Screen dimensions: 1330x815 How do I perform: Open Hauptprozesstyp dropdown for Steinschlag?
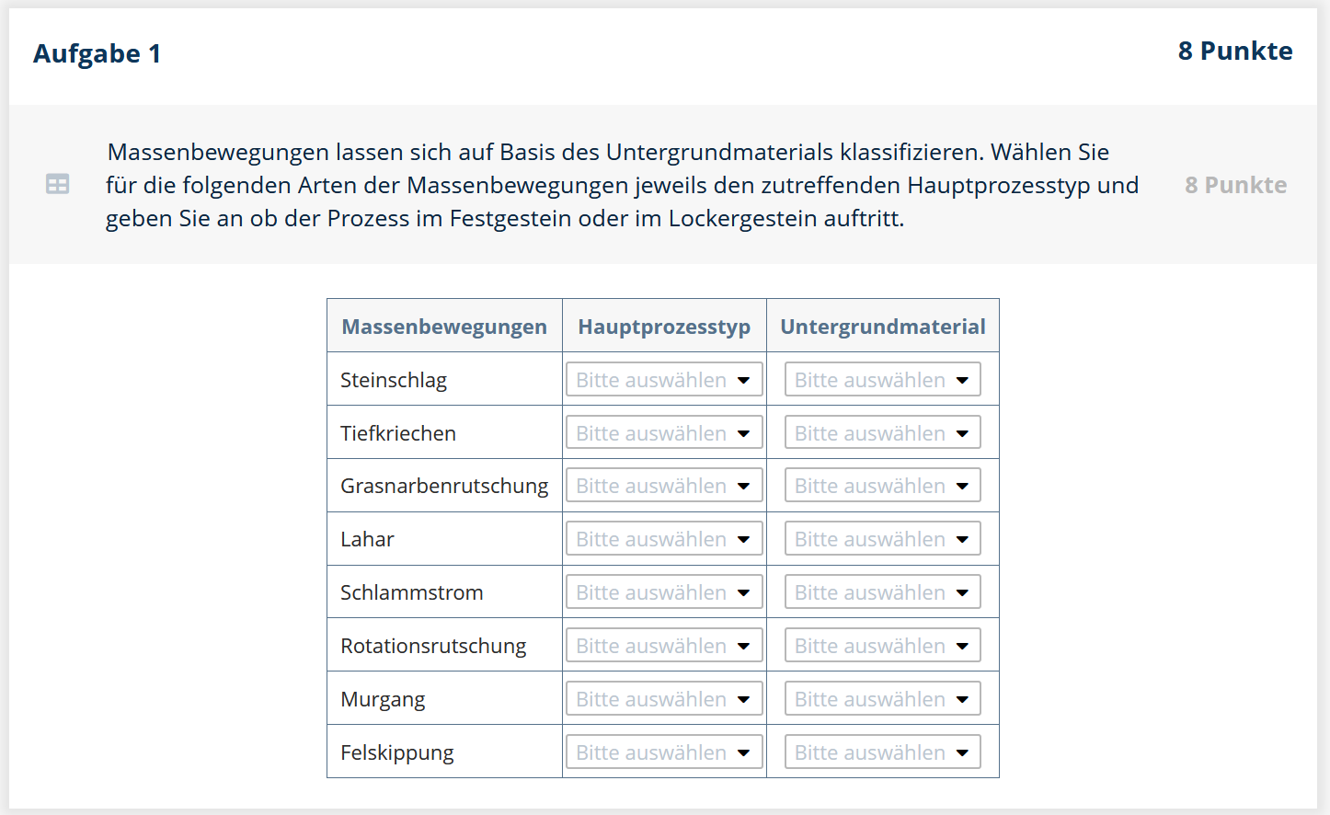click(664, 379)
